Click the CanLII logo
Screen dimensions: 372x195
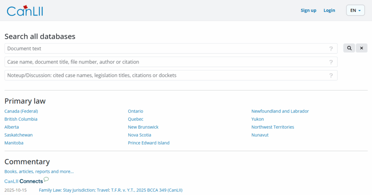25,11
